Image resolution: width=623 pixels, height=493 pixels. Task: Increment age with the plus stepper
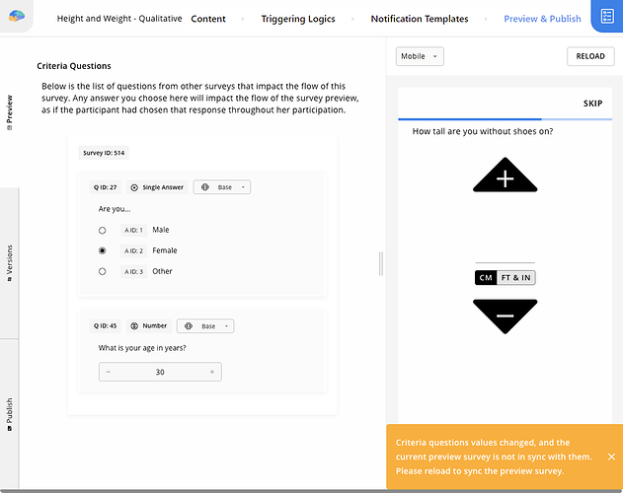[212, 372]
